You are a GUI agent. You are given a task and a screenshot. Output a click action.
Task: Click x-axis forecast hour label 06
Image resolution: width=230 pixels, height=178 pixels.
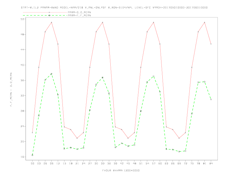click(x=45, y=163)
